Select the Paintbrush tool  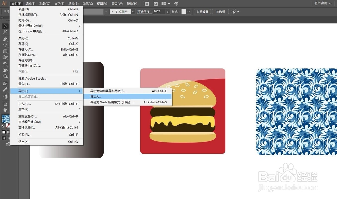tap(5, 57)
